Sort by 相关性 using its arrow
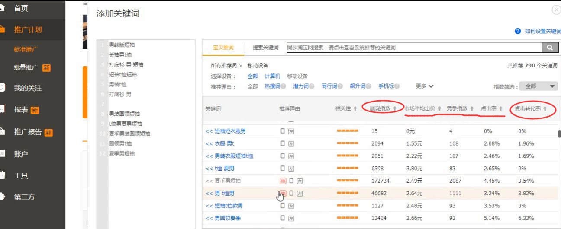561x229 pixels. [355, 109]
